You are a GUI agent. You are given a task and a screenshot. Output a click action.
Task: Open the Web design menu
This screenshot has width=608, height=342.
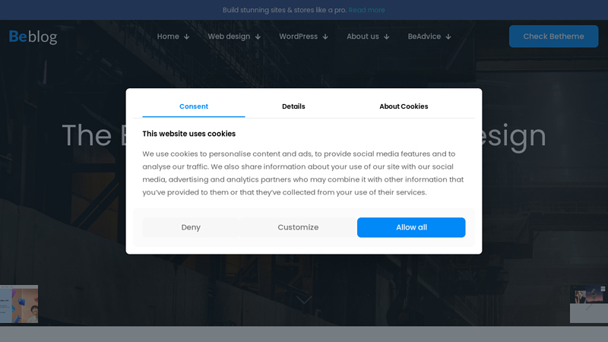229,36
